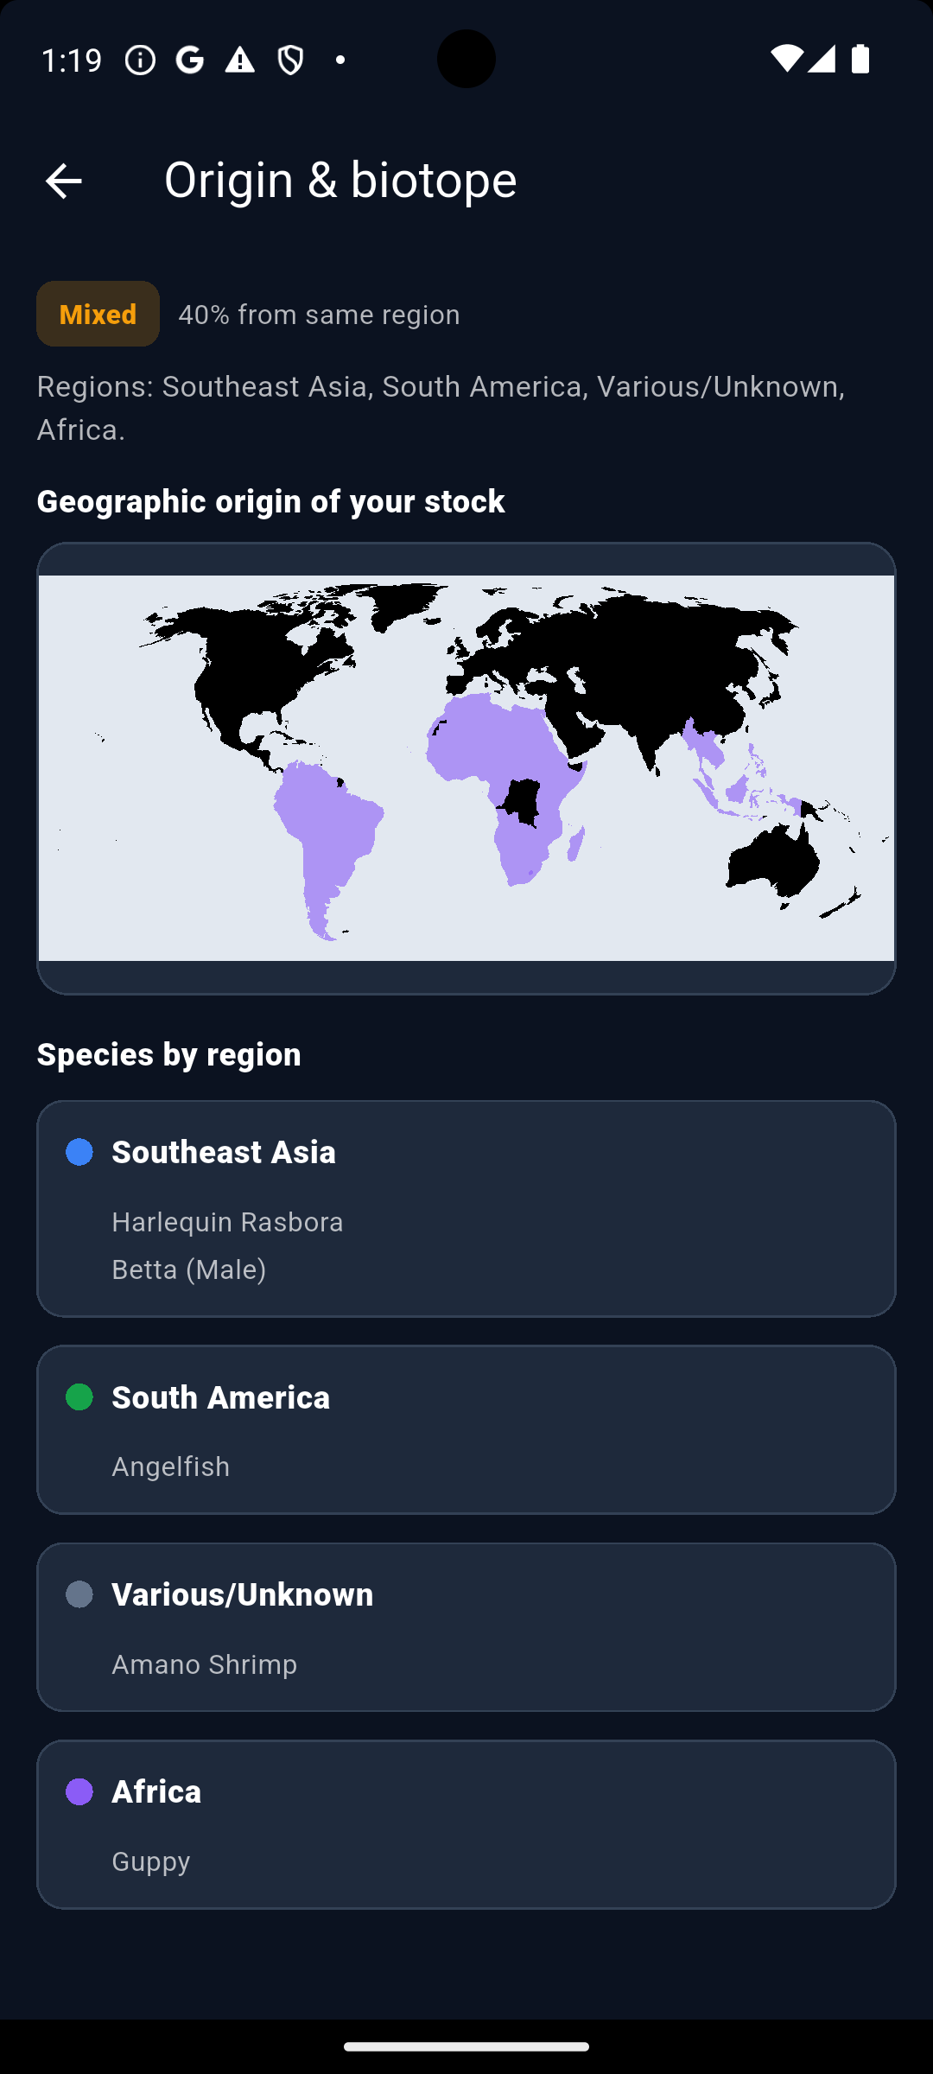Expand the South America species card
The height and width of the screenshot is (2074, 933).
(x=466, y=1428)
